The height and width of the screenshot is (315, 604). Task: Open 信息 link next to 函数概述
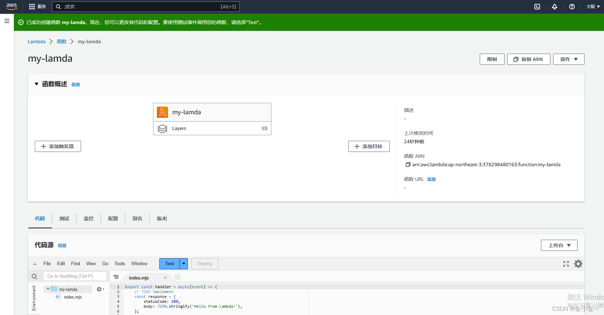point(75,84)
